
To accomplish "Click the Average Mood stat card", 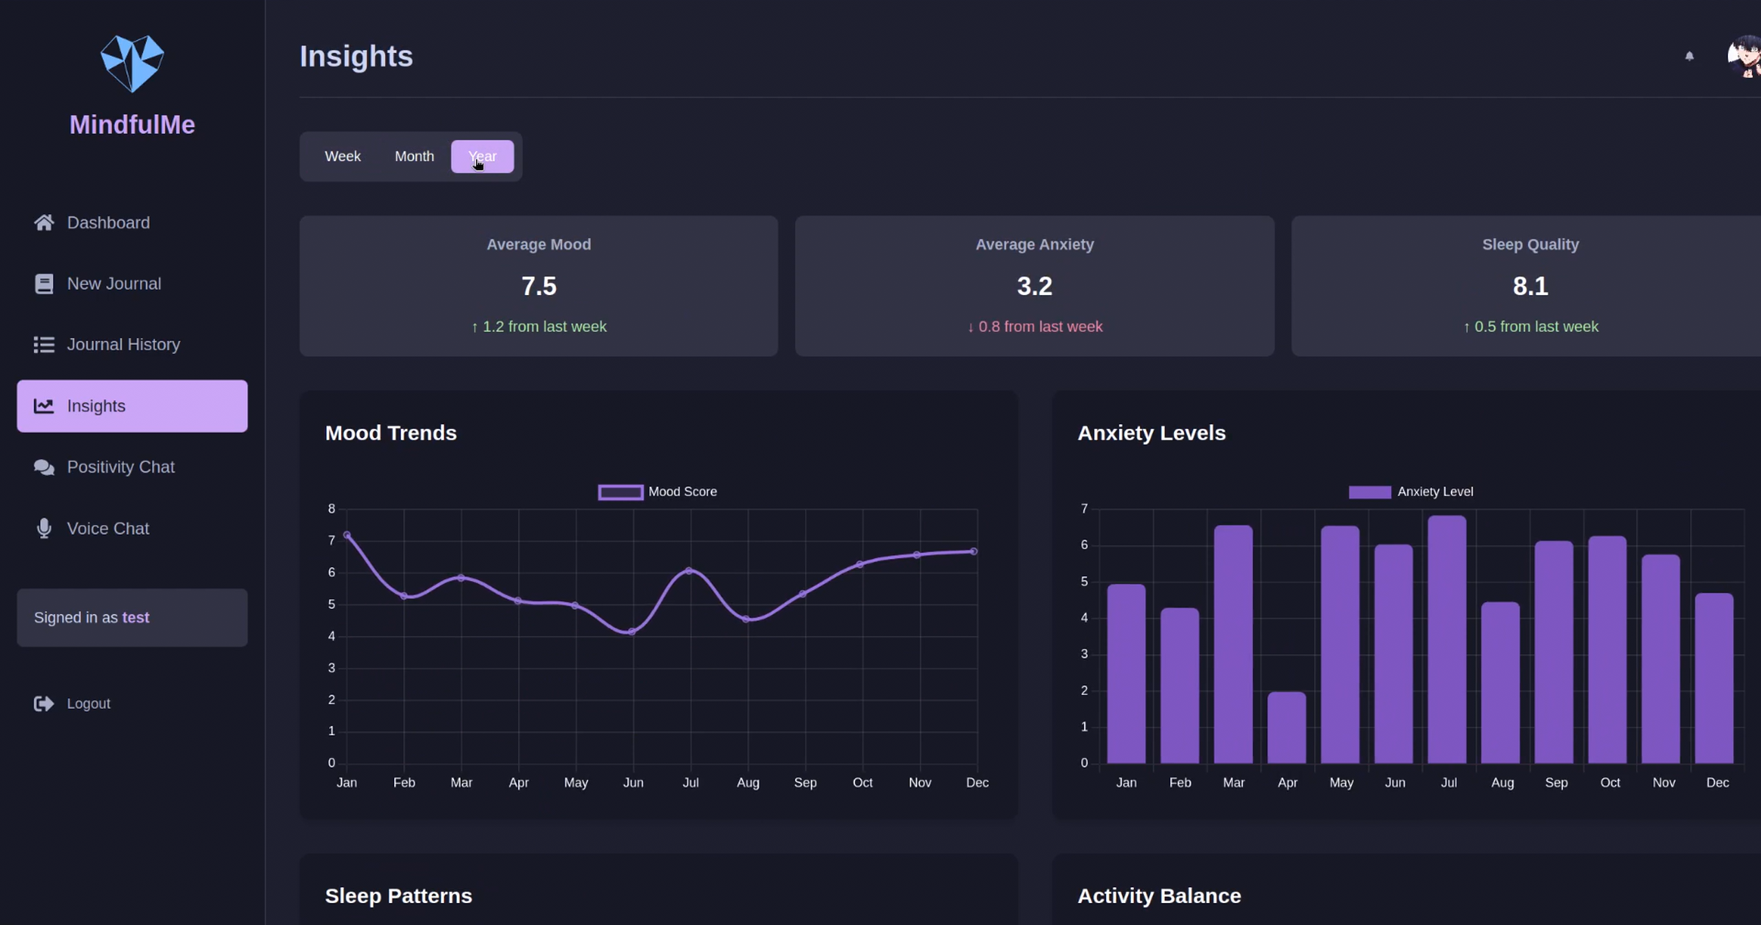I will coord(539,285).
